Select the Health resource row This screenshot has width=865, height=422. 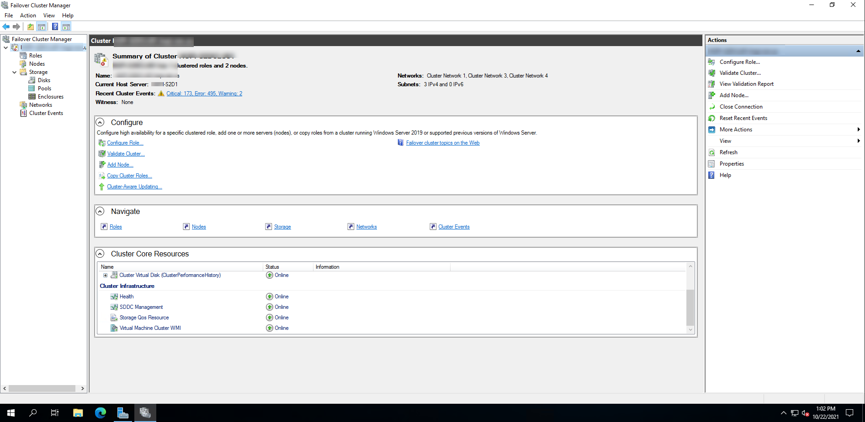click(x=392, y=297)
